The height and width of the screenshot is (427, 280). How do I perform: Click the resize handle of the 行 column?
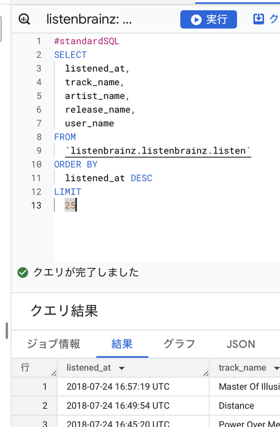54,373
